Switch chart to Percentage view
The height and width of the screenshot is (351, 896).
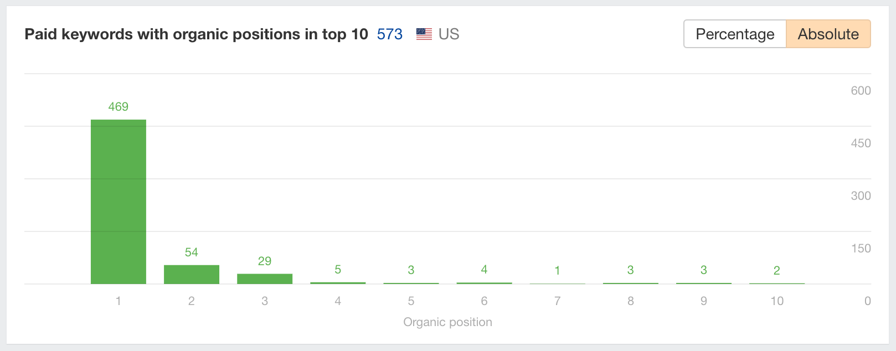tap(735, 34)
